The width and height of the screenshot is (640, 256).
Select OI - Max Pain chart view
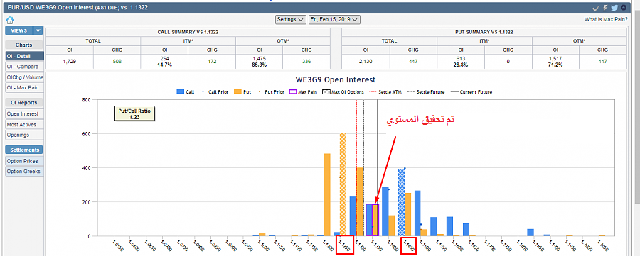(x=24, y=87)
